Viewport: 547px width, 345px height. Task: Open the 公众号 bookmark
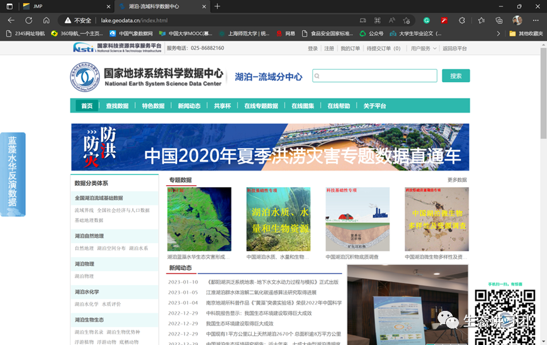click(x=372, y=33)
